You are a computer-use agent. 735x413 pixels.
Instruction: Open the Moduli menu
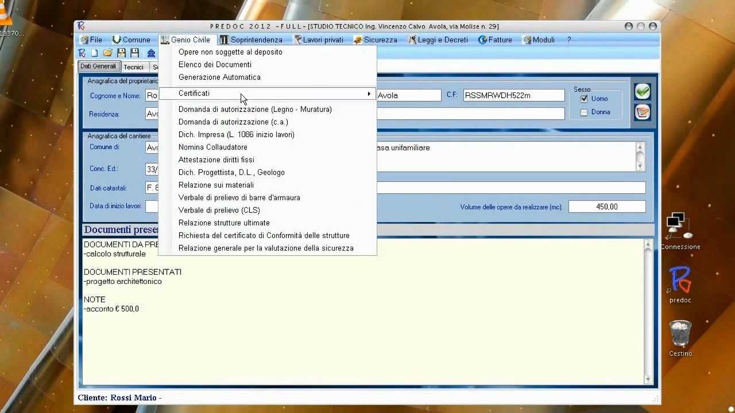539,40
